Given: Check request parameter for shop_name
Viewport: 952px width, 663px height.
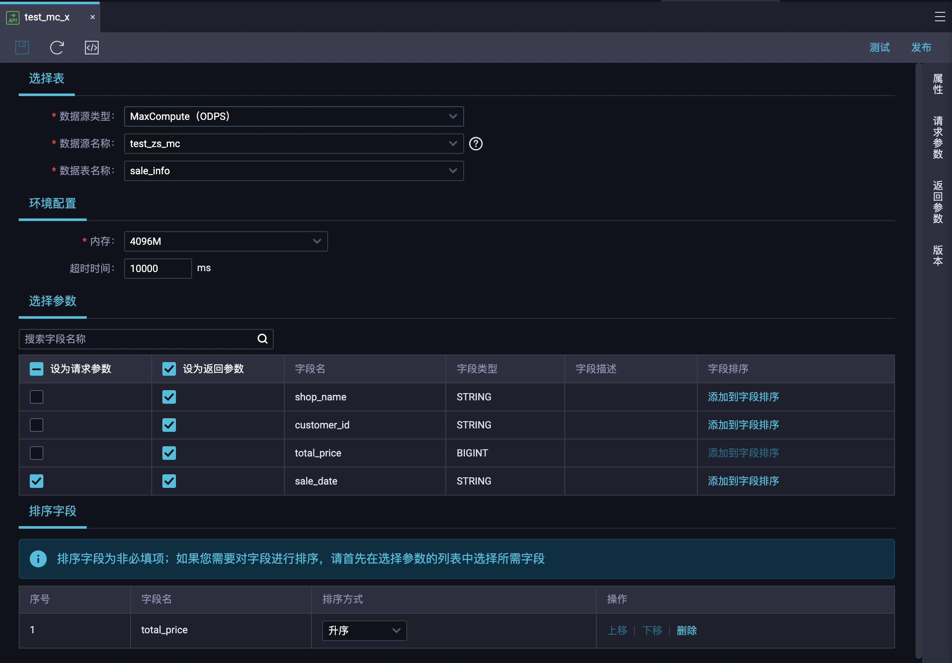Looking at the screenshot, I should point(37,397).
